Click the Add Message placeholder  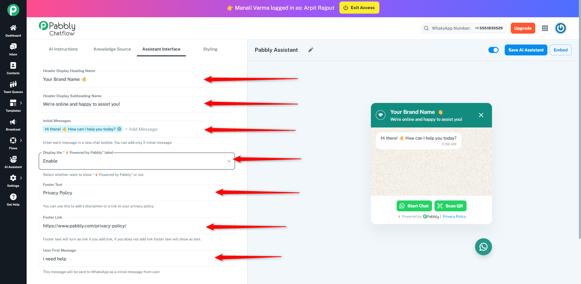click(x=141, y=129)
